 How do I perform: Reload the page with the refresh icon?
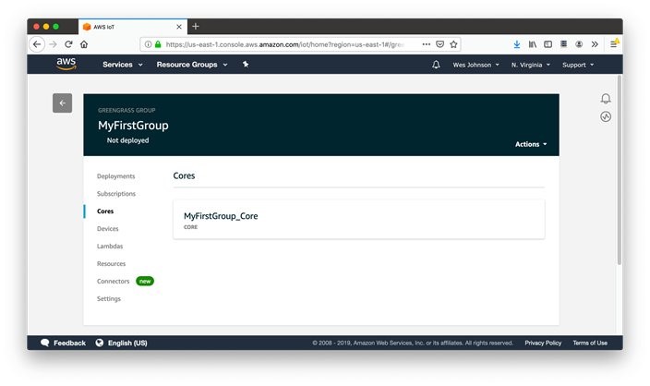(69, 44)
